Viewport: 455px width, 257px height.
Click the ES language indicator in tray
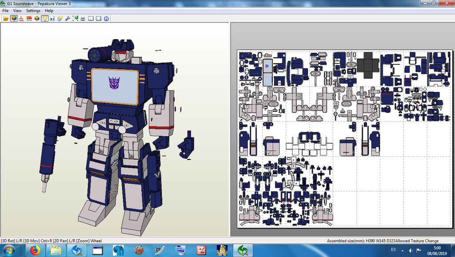[394, 250]
